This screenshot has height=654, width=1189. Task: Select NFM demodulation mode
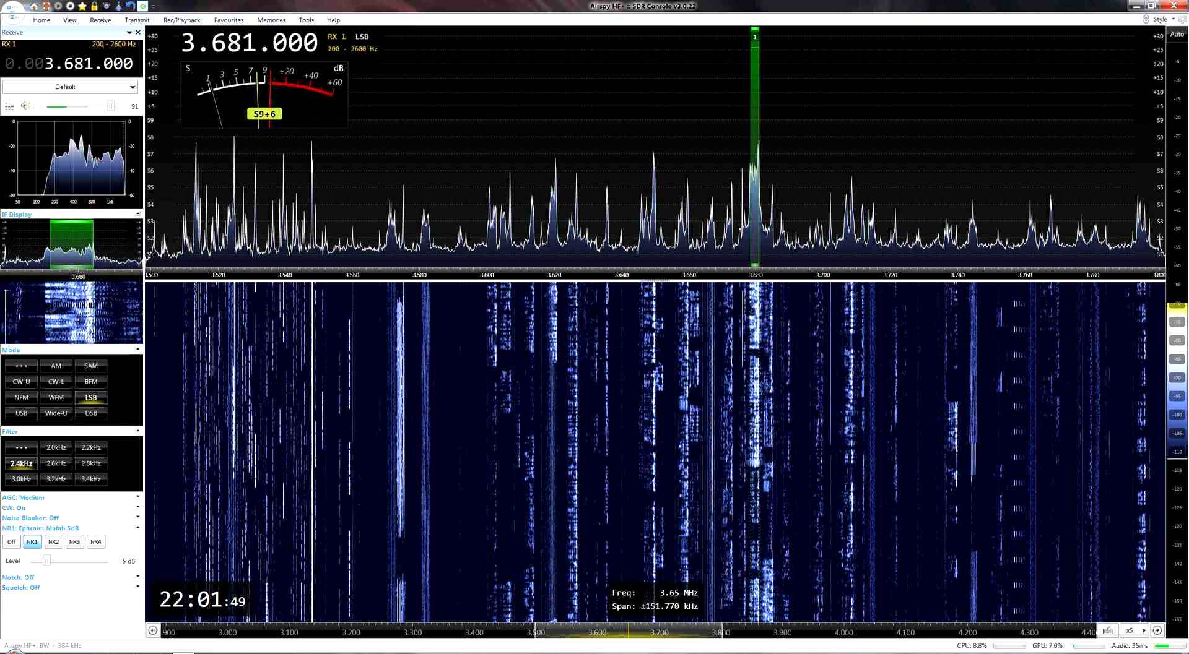coord(21,397)
